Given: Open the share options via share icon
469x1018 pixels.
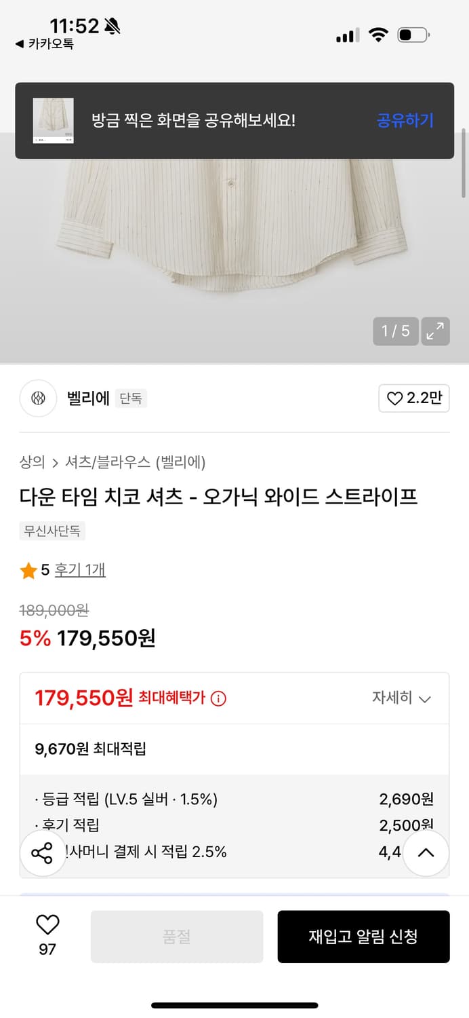Looking at the screenshot, I should (43, 852).
